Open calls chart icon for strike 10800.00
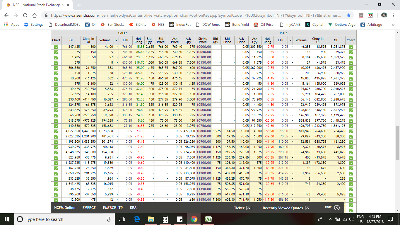Image resolution: width=400 pixels, height=225 pixels. [56, 131]
